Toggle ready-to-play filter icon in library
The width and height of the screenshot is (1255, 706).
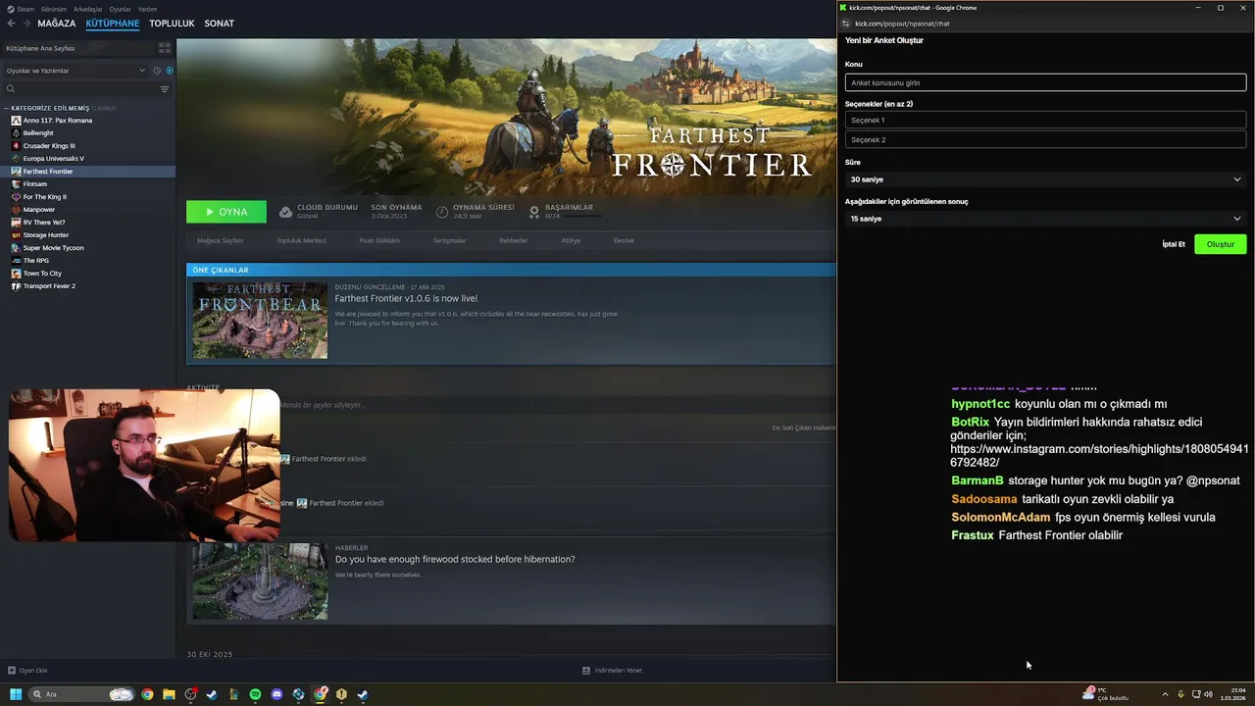[169, 71]
